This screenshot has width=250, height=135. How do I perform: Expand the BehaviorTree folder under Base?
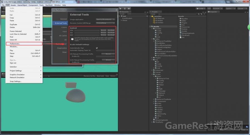(156, 78)
